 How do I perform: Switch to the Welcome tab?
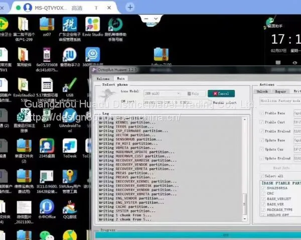(103, 79)
